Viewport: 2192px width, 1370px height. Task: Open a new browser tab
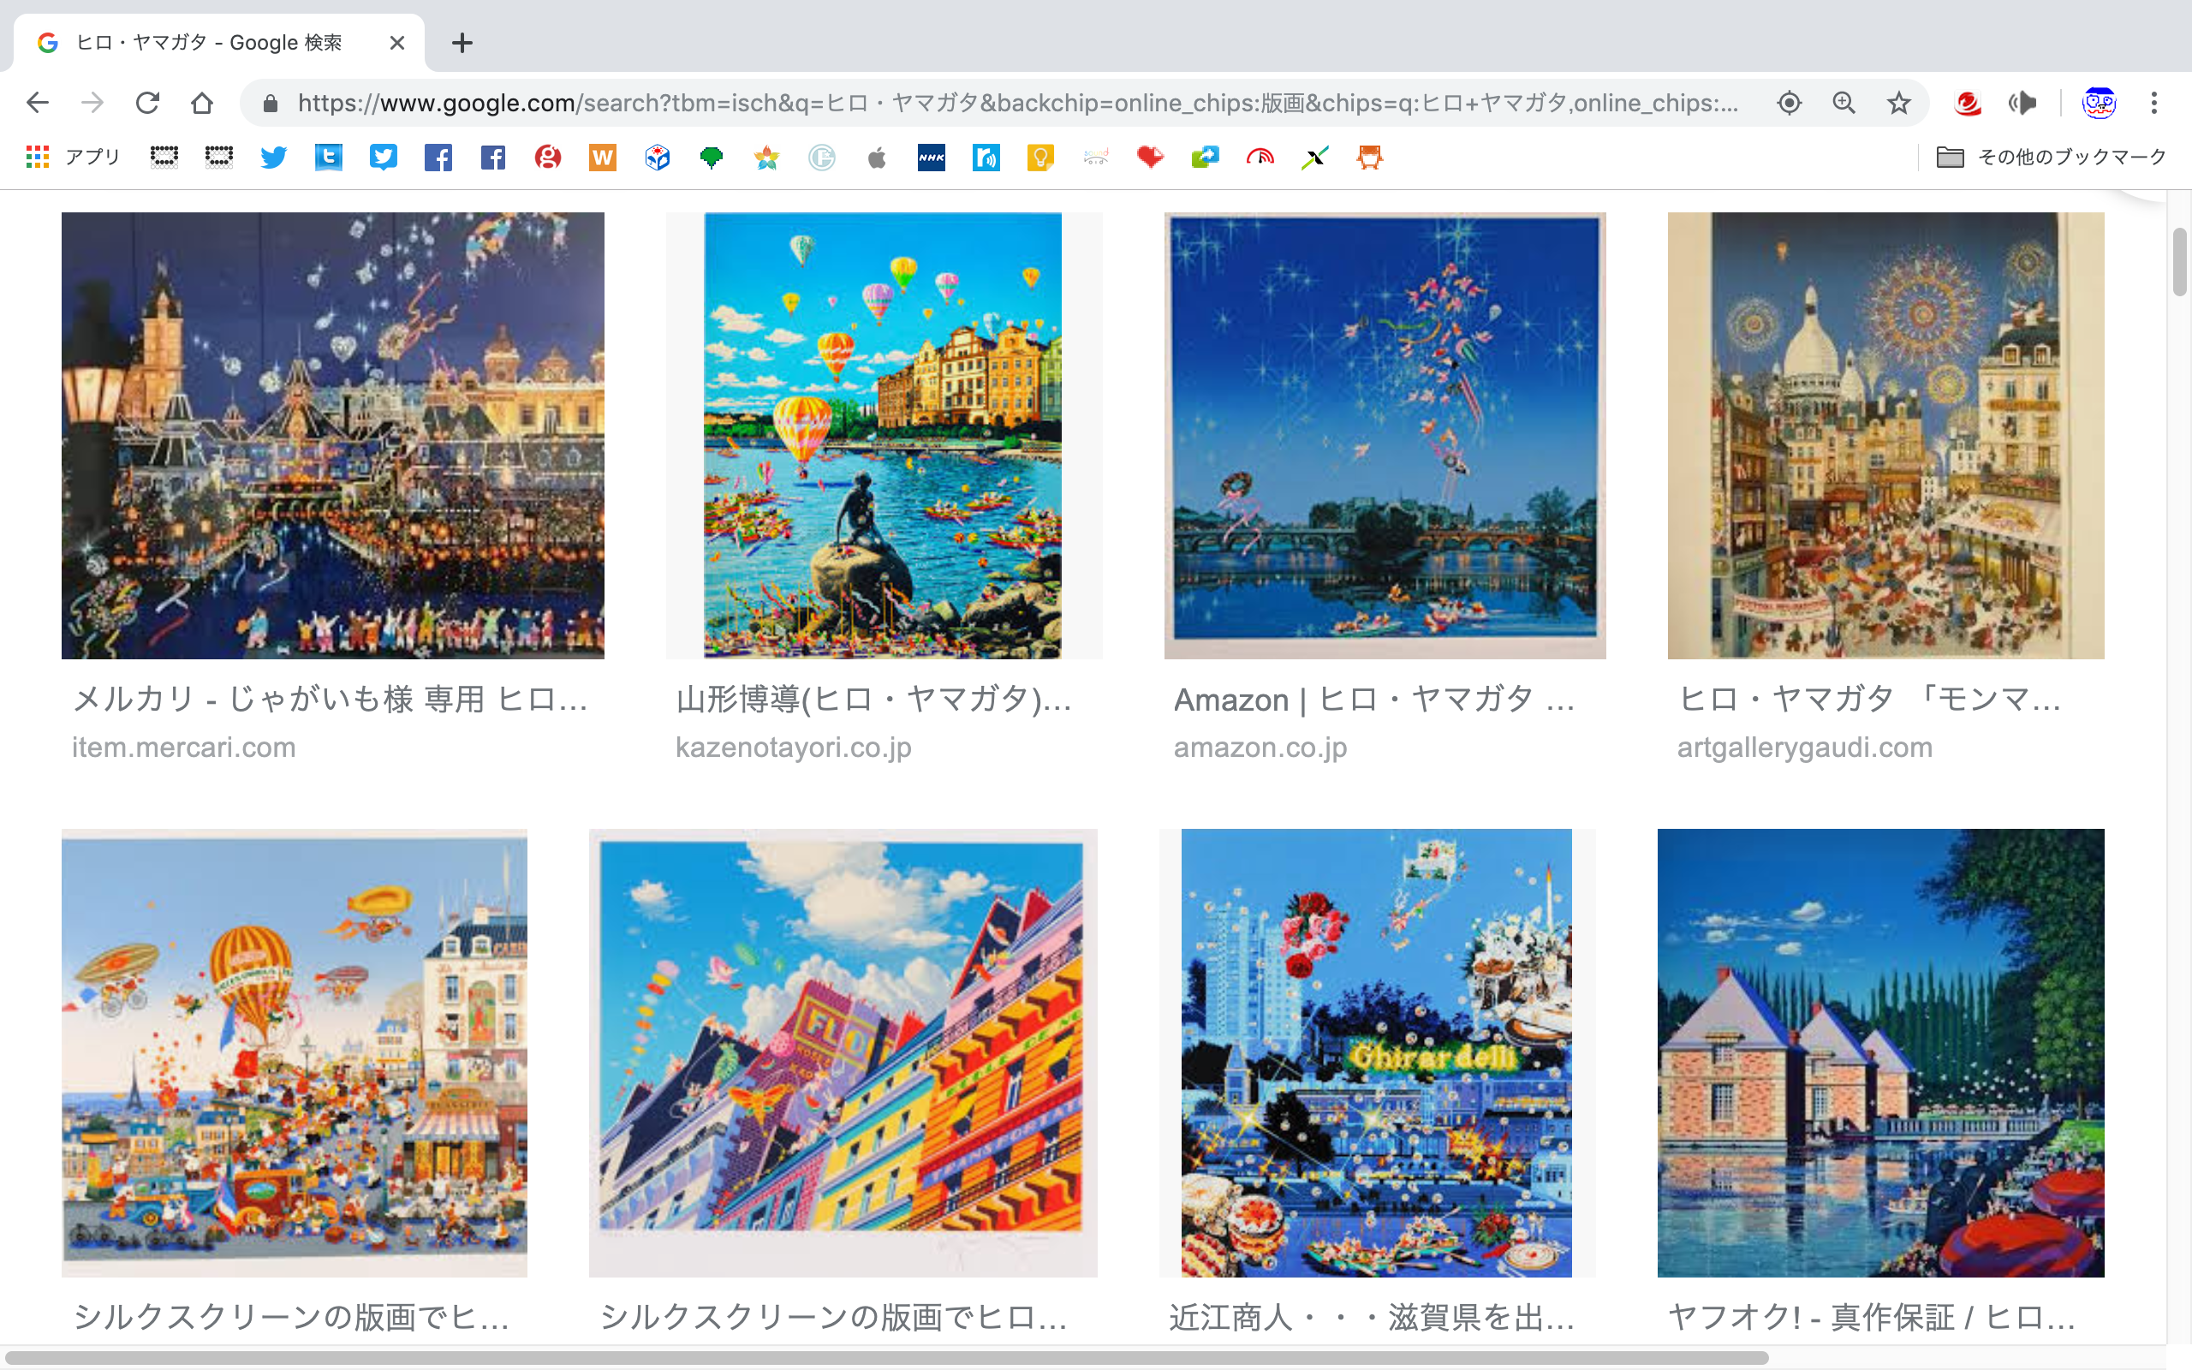[462, 43]
